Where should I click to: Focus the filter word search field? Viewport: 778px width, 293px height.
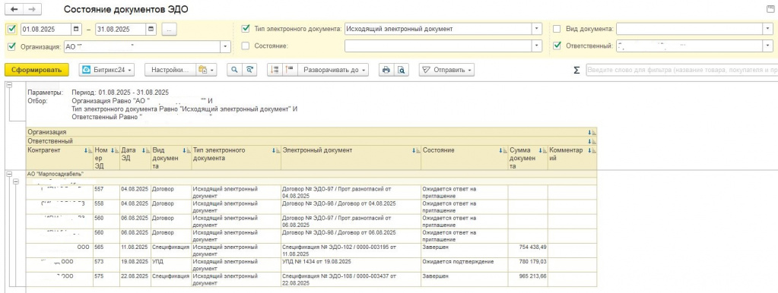(x=681, y=71)
